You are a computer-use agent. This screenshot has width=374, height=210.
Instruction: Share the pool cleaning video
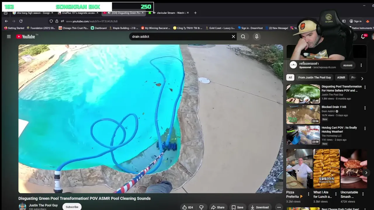[x=218, y=207]
